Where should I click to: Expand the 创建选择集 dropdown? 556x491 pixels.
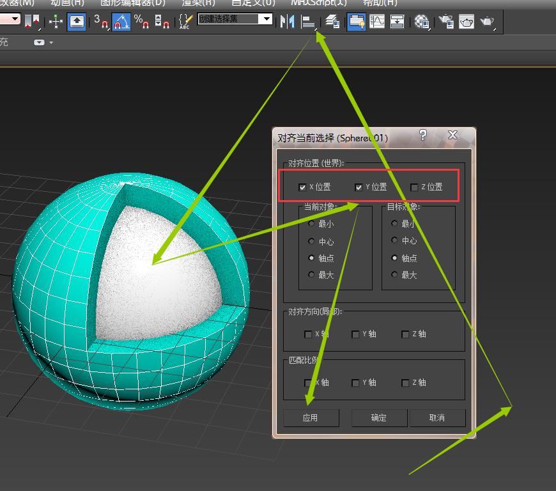[267, 19]
